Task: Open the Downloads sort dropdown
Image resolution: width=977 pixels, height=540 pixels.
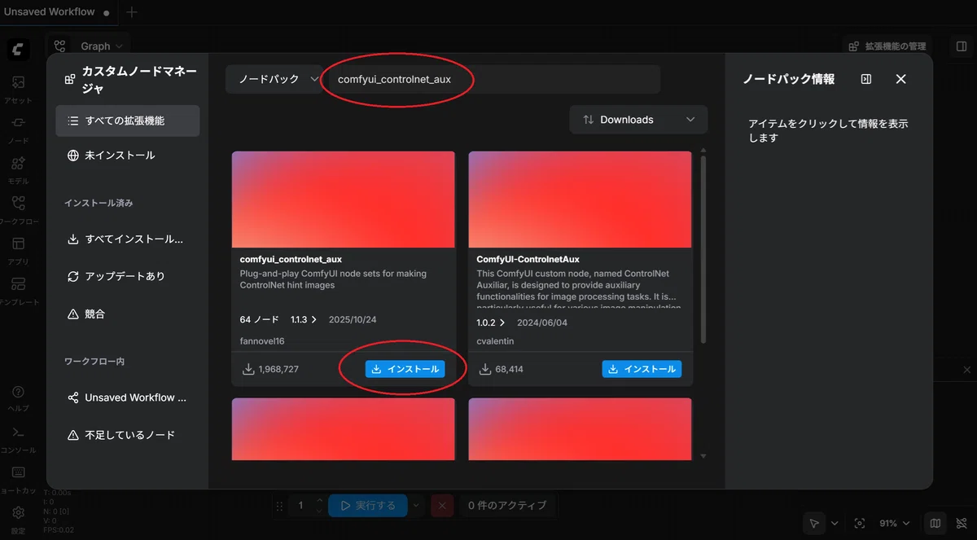Action: pyautogui.click(x=638, y=120)
